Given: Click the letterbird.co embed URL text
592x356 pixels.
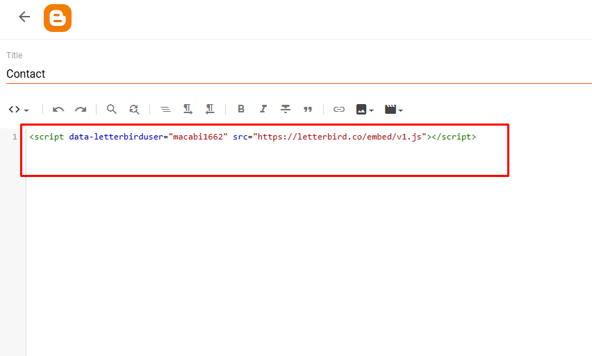Looking at the screenshot, I should pos(339,137).
